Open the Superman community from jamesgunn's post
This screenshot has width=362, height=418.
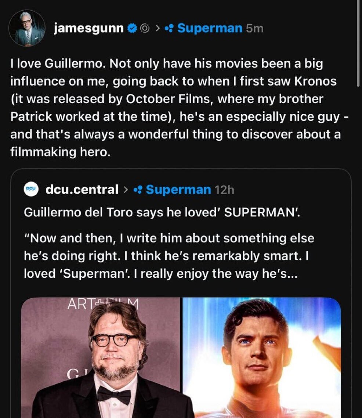[x=210, y=28]
